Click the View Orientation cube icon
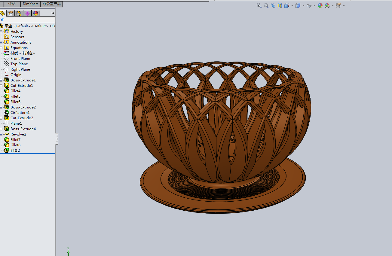 pos(286,5)
